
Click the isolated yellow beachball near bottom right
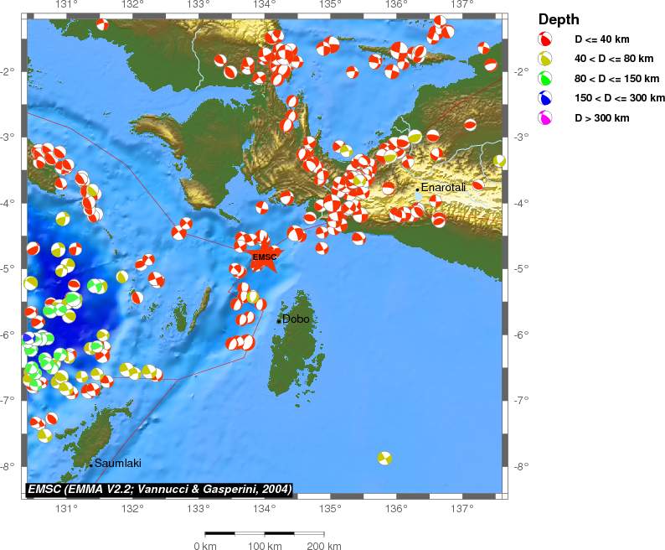coord(384,458)
